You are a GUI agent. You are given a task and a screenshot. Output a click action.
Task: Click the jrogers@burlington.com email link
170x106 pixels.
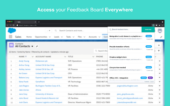click(x=127, y=86)
